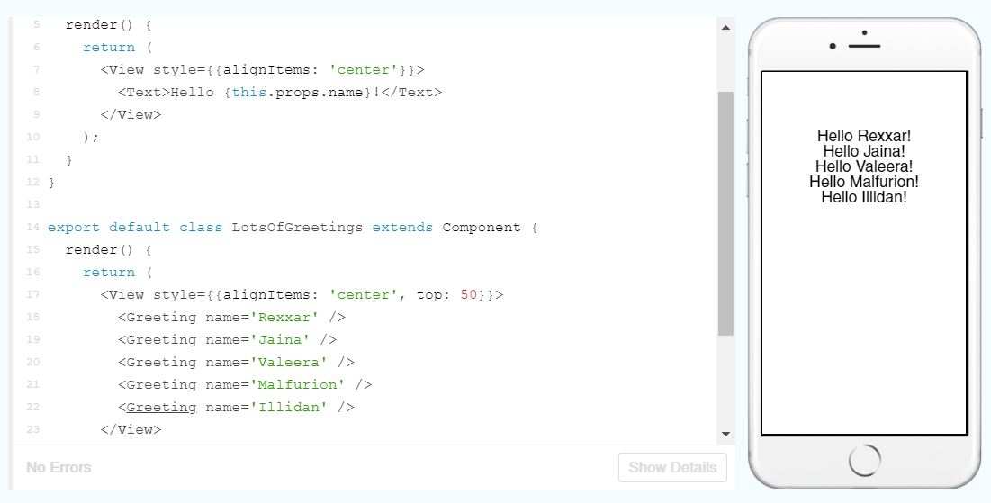Click the No Errors status text
The width and height of the screenshot is (991, 503).
click(x=59, y=467)
